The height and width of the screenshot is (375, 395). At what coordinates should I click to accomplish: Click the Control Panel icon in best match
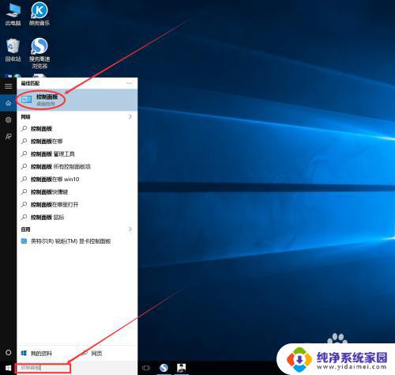(x=26, y=100)
